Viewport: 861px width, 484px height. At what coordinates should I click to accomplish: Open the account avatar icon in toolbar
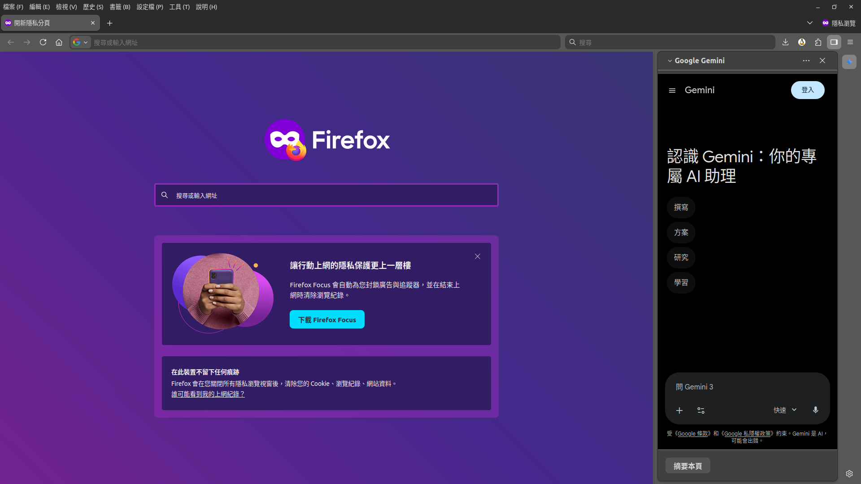(x=802, y=42)
